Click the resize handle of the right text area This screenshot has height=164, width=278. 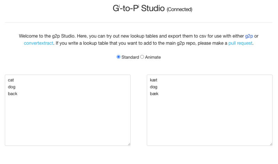coord(271,144)
